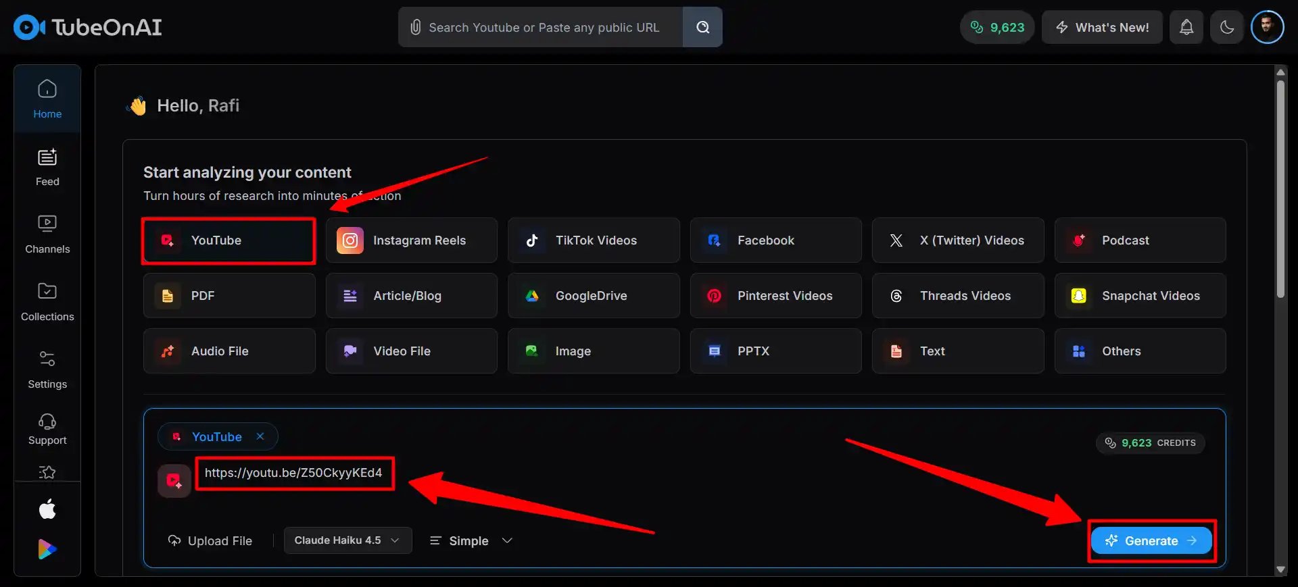Open the What's New! panel
Image resolution: width=1298 pixels, height=587 pixels.
pyautogui.click(x=1101, y=27)
